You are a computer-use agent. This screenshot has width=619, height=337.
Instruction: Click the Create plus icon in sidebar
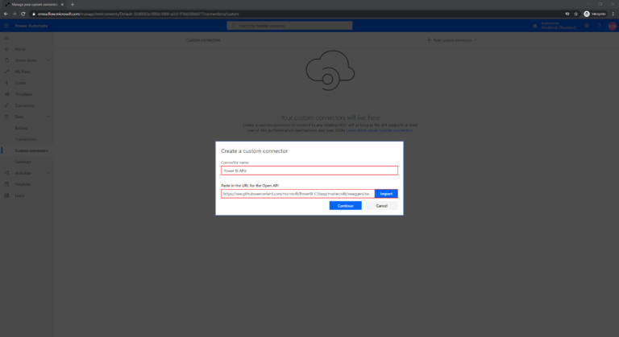[6, 83]
